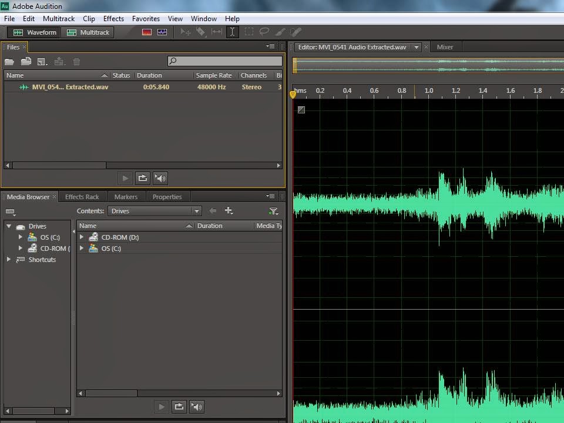Delete selected file via trash icon

(76, 61)
